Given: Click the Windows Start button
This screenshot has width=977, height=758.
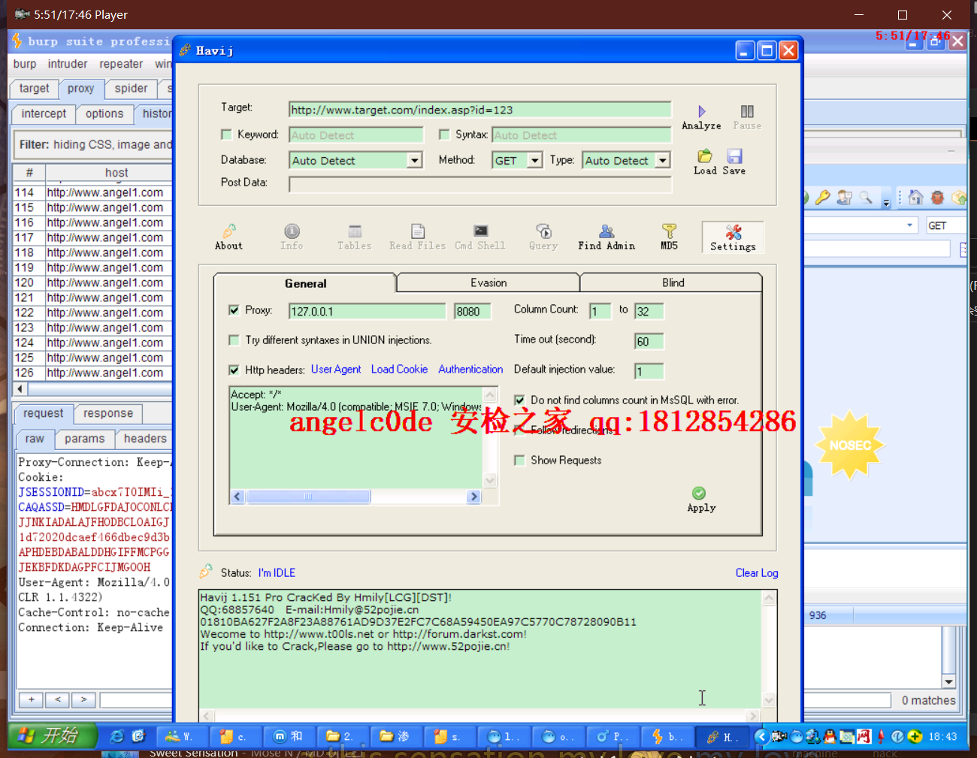Looking at the screenshot, I should click(53, 735).
